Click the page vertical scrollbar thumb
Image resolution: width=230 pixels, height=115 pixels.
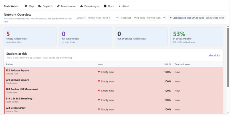pos(228,57)
